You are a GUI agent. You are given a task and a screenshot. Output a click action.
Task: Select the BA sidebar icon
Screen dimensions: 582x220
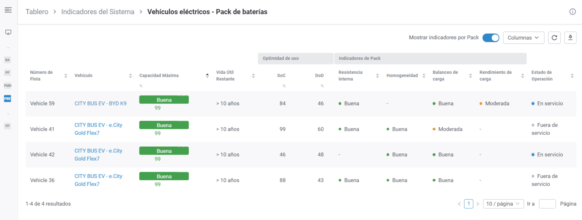(8, 60)
